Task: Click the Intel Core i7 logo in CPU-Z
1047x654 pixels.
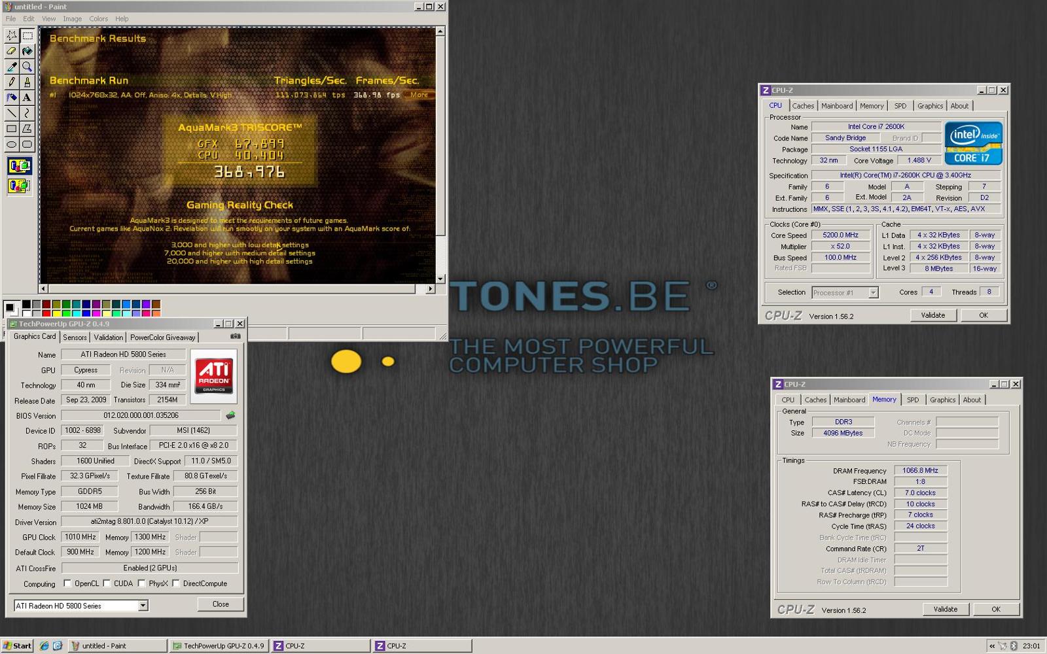Action: pyautogui.click(x=973, y=143)
